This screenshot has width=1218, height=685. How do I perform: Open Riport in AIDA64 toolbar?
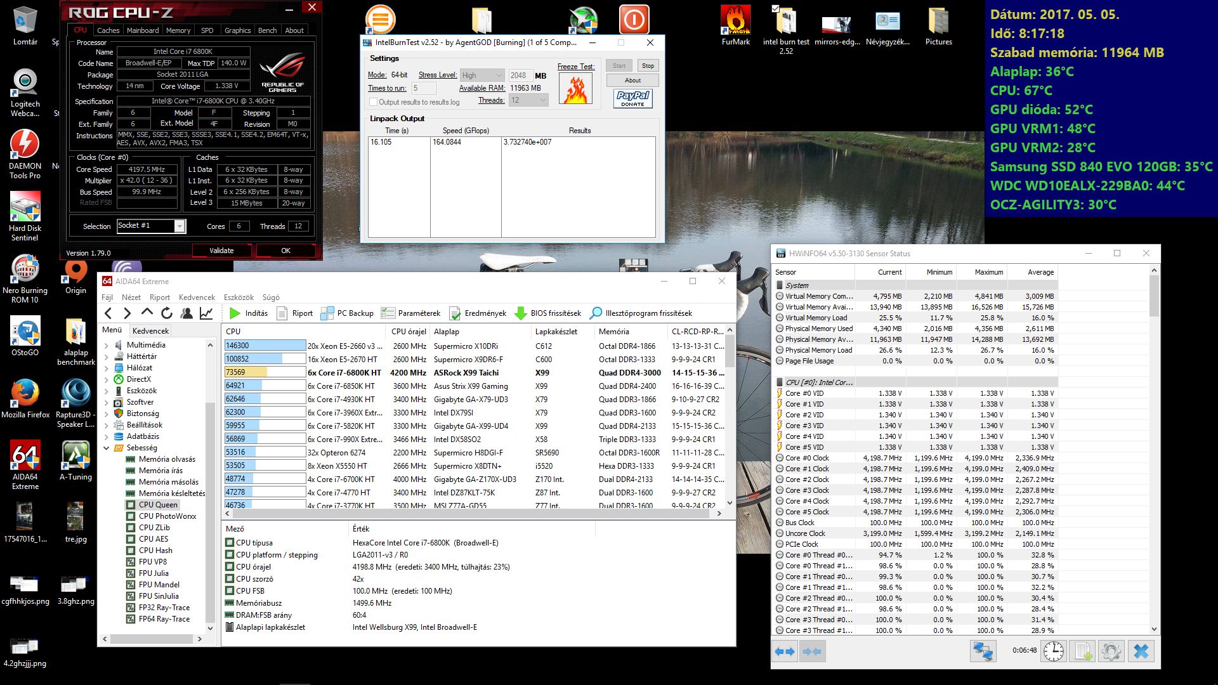(x=295, y=313)
